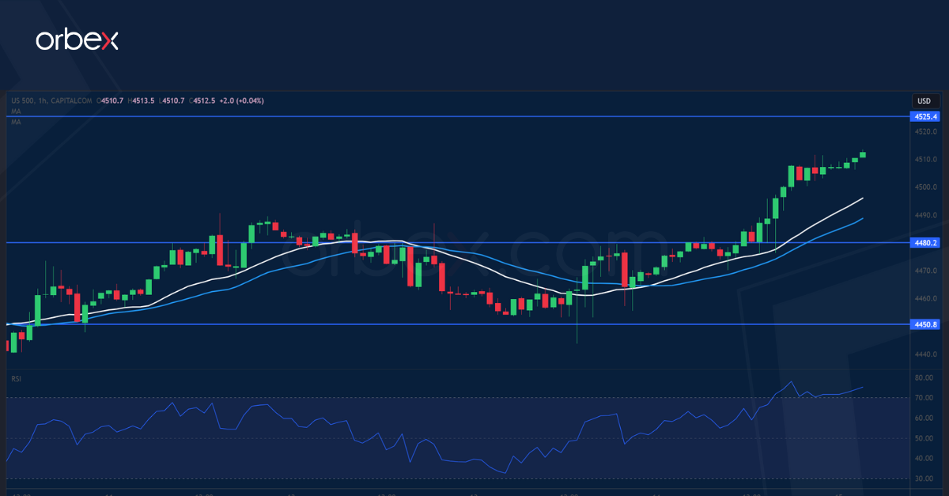Screen dimensions: 949x496
Task: Click the 4480.2 price level tag
Action: click(x=925, y=243)
